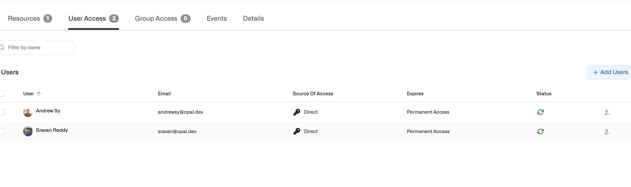Click the sync status icon for Sravan Reddy

(x=540, y=131)
